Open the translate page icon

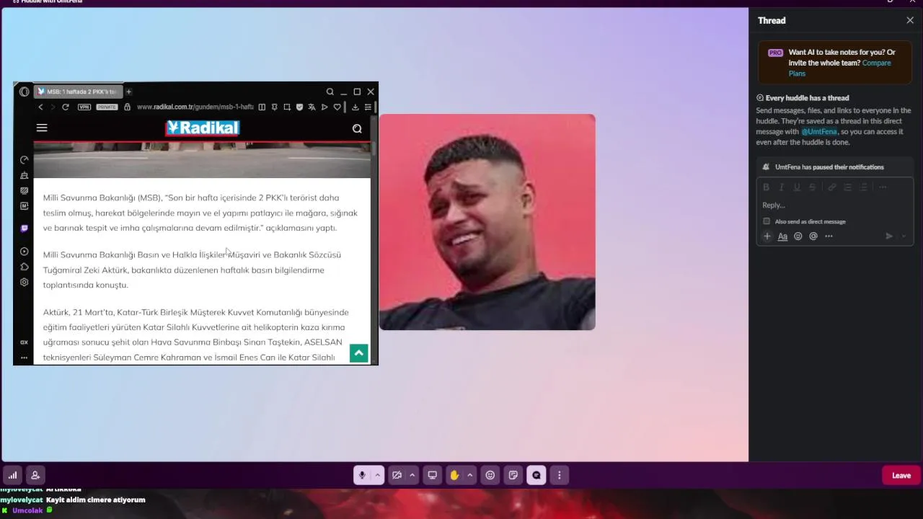point(312,107)
